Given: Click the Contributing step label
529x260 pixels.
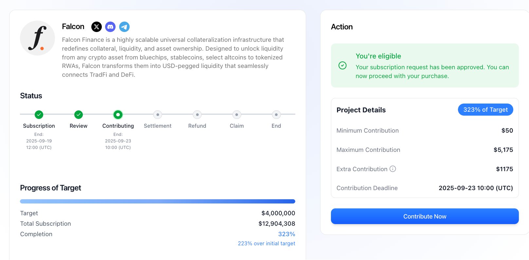Looking at the screenshot, I should [118, 126].
